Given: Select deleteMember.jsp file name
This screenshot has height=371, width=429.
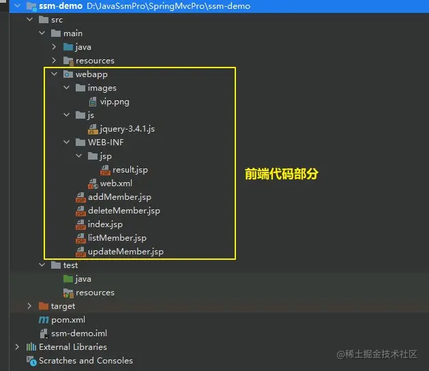Looking at the screenshot, I should [x=124, y=211].
